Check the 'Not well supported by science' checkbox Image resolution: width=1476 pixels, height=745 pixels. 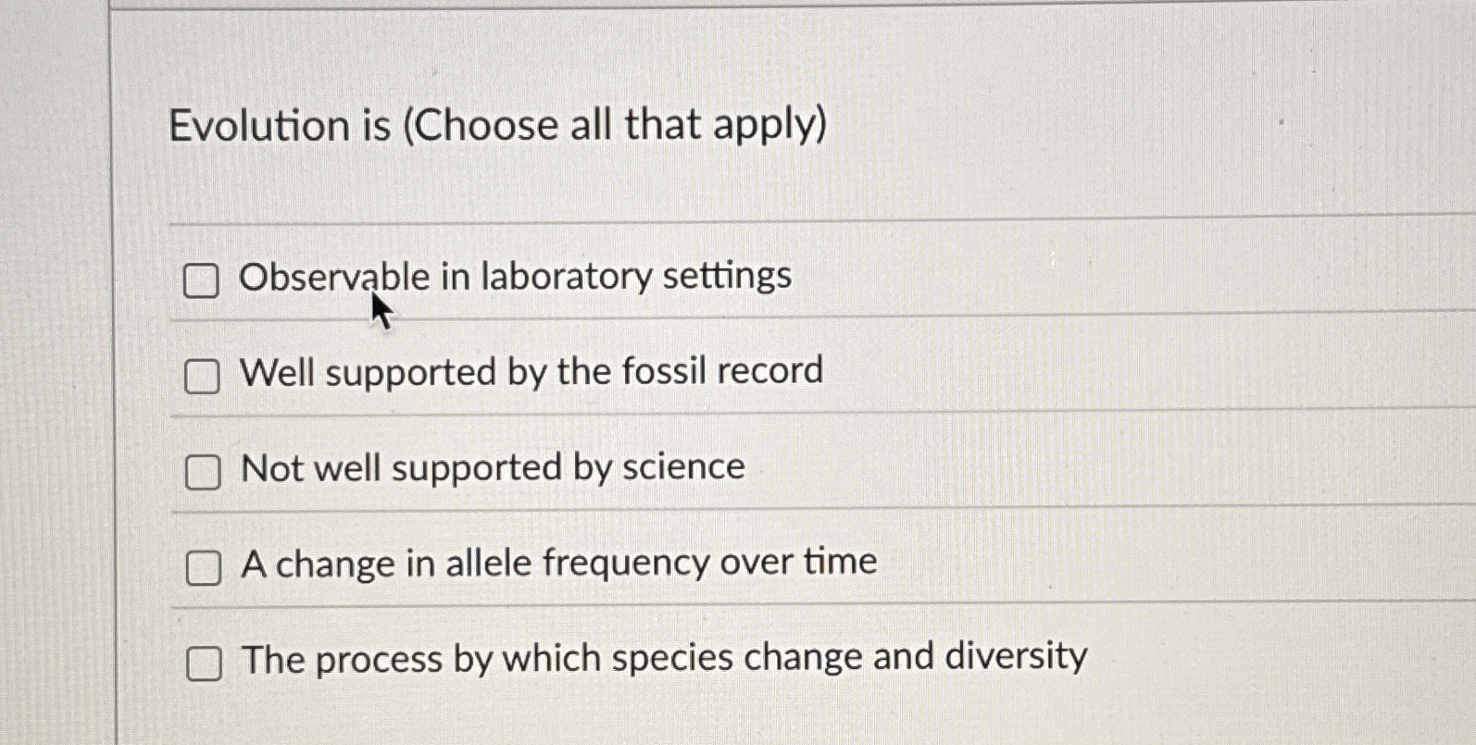(202, 473)
